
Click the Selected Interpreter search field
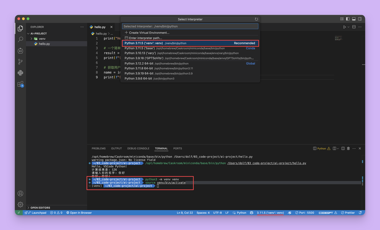190,26
